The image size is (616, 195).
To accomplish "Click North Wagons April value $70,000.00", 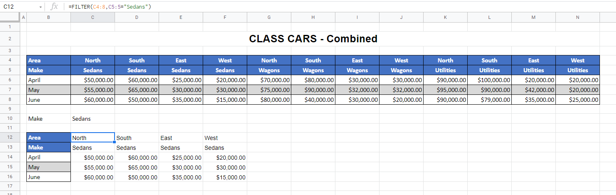I will [x=269, y=80].
